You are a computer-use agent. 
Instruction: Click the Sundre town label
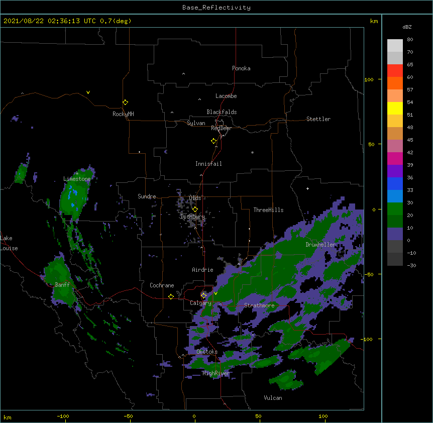(x=147, y=196)
